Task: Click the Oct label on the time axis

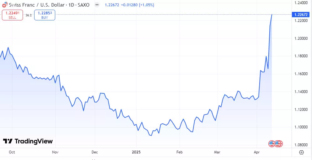Action: click(12, 152)
